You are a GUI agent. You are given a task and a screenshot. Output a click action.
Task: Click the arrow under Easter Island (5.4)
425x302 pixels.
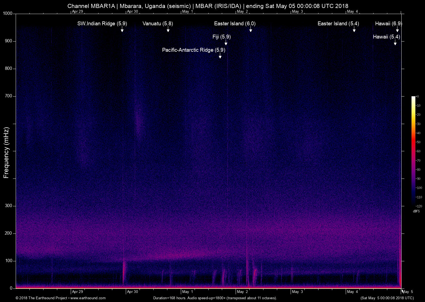coord(354,29)
